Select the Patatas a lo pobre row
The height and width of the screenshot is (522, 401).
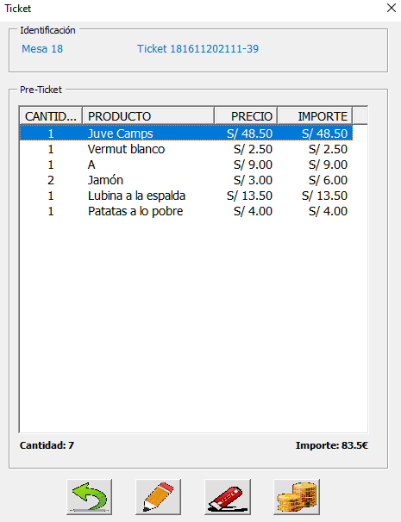pyautogui.click(x=186, y=211)
